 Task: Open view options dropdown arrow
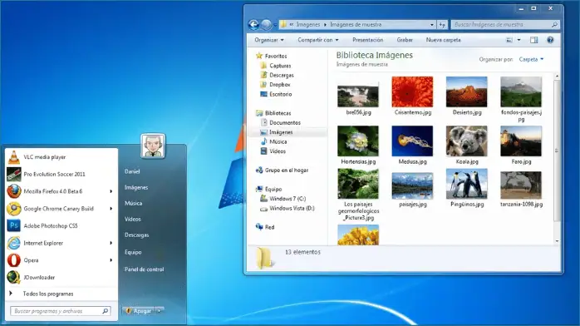[519, 40]
